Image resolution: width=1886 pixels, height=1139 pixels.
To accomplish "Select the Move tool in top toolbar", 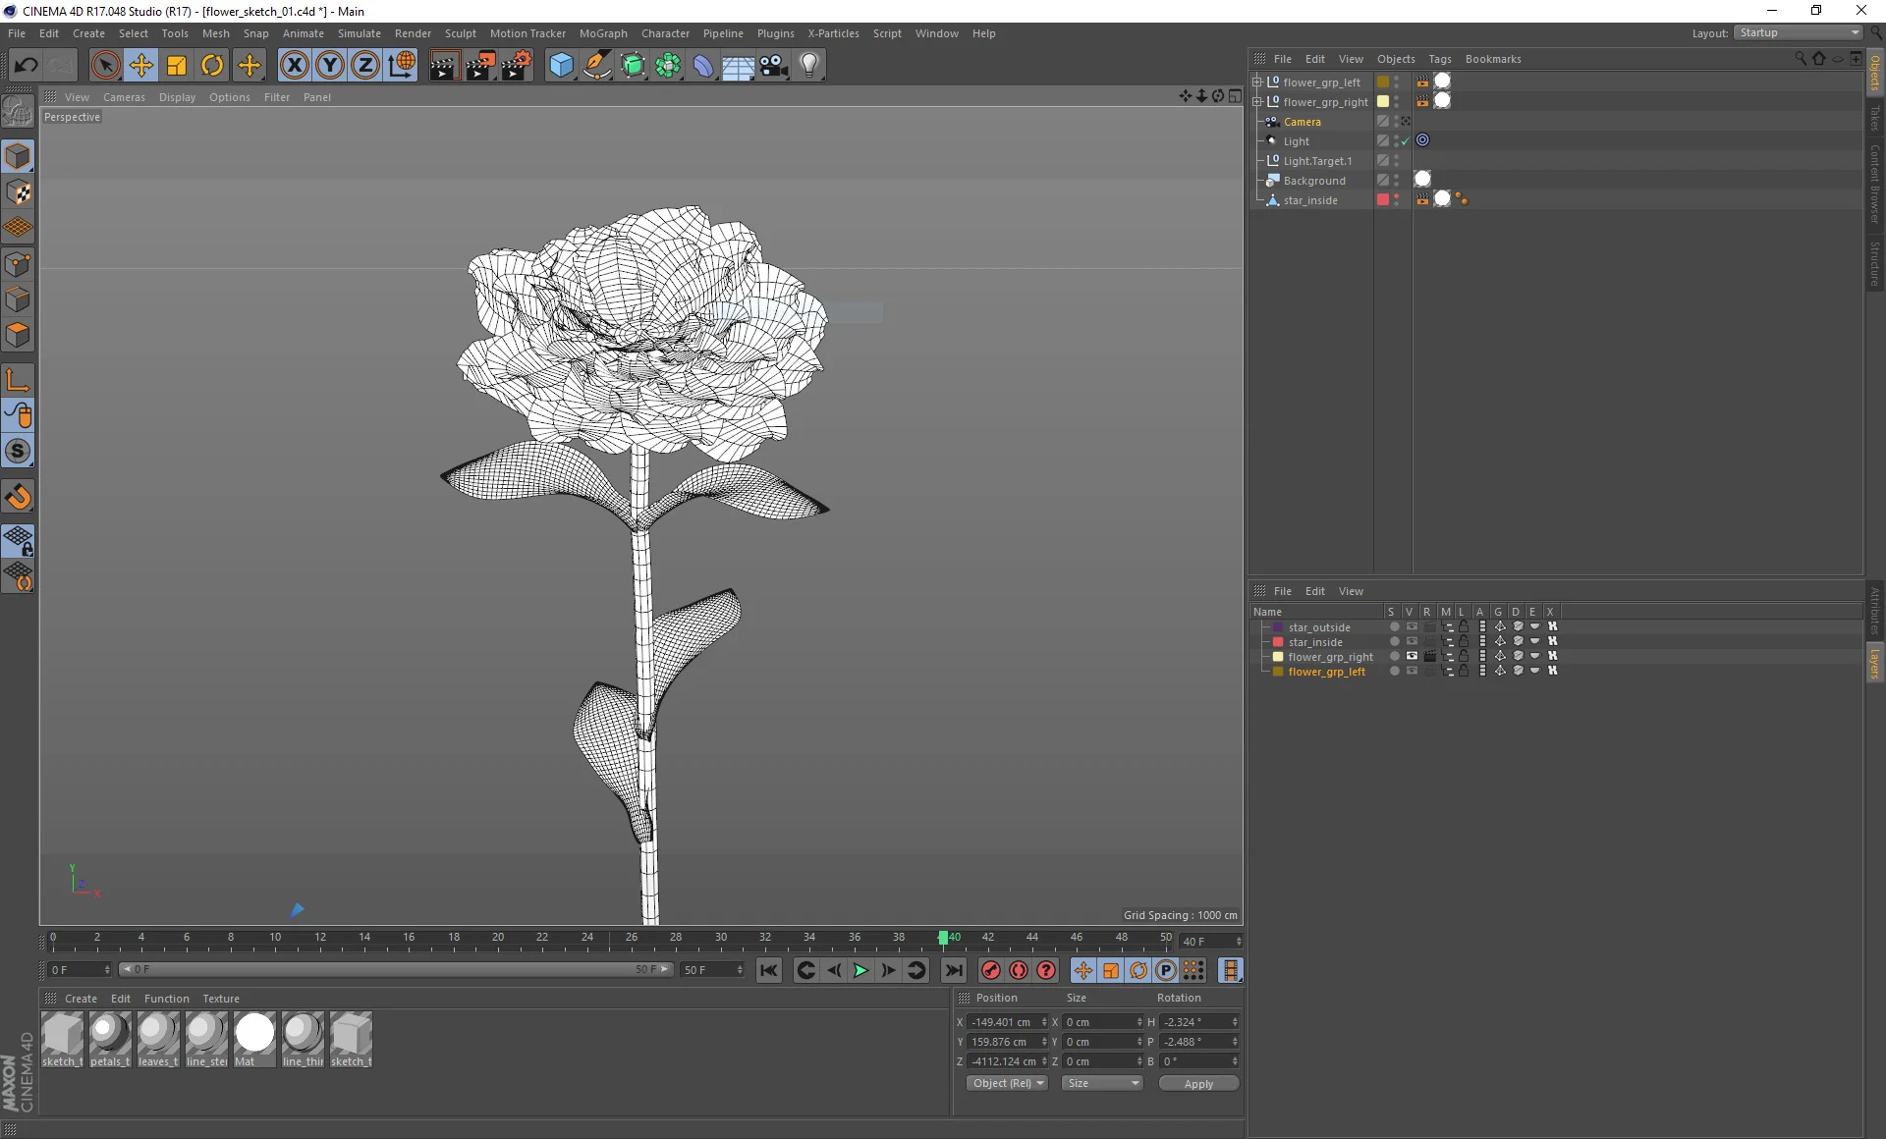I will click(x=141, y=66).
